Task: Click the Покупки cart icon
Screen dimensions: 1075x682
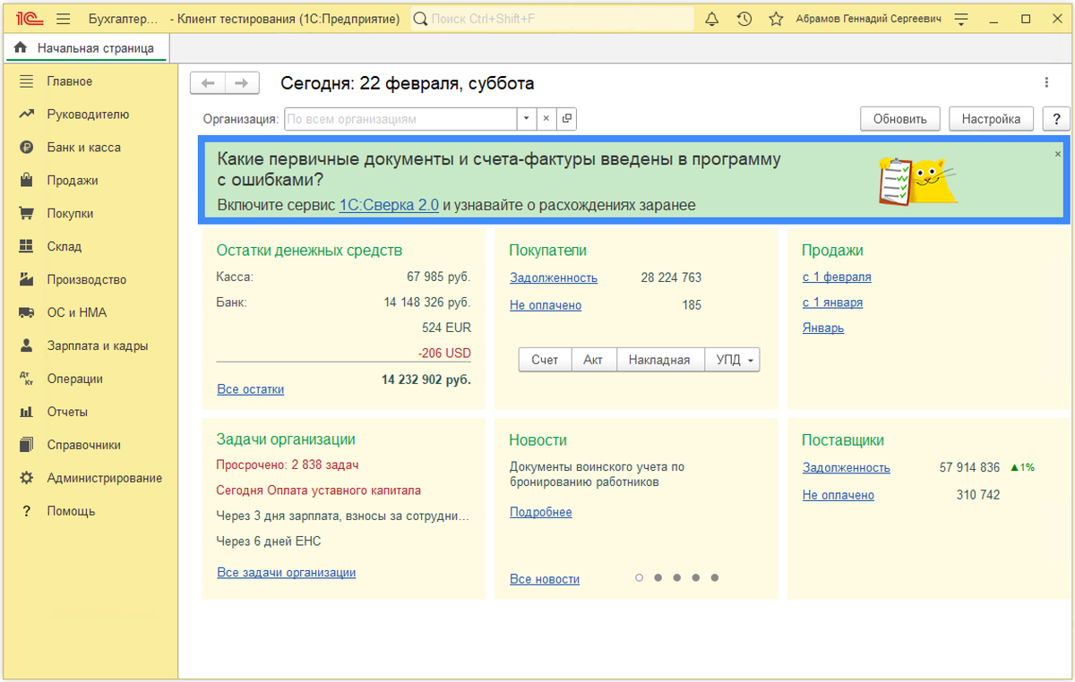Action: point(27,214)
